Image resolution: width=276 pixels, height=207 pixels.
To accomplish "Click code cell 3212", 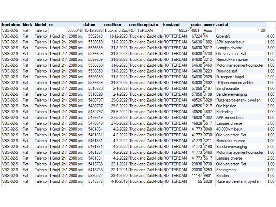I will 209,59.
